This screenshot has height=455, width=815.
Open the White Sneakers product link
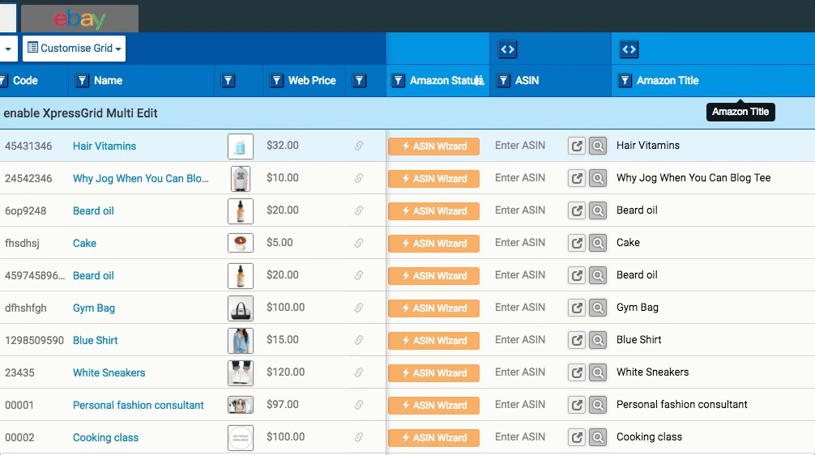coord(109,372)
